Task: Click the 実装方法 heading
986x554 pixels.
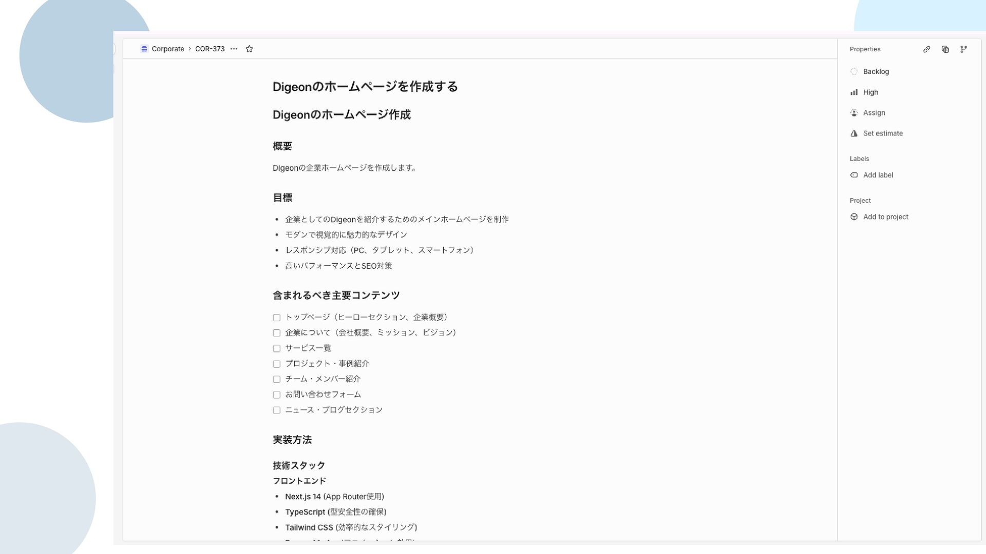Action: [292, 440]
